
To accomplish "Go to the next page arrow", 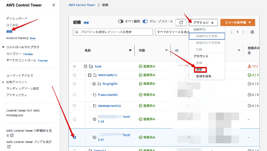I will (x=244, y=32).
